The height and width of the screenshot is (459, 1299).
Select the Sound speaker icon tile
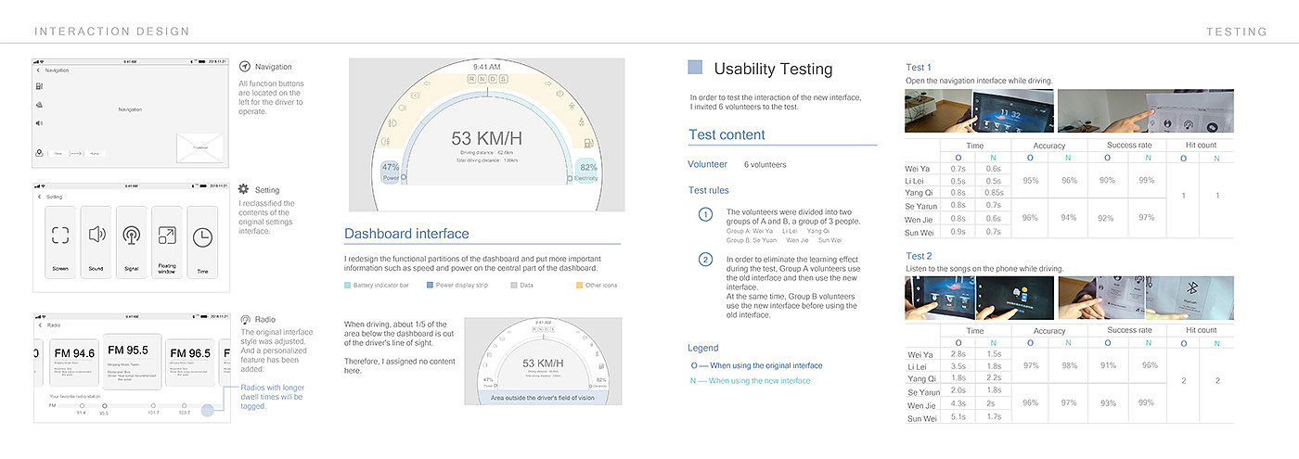[96, 236]
